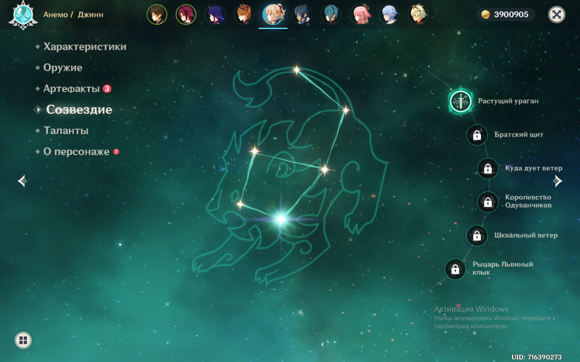This screenshot has height=362, width=580.
Task: Open the О персонаже section
Action: [x=77, y=152]
